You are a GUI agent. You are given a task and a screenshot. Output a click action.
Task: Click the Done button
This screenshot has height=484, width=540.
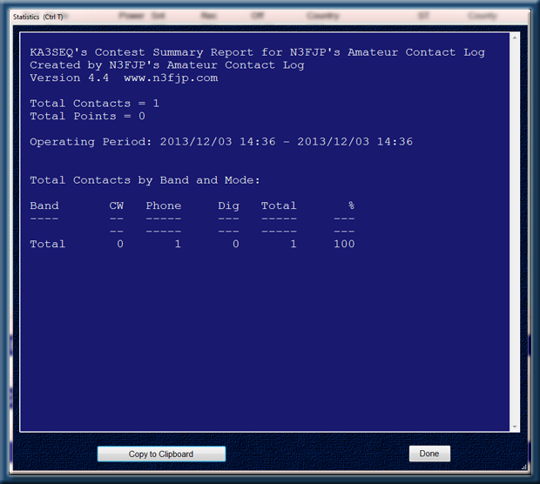point(429,454)
